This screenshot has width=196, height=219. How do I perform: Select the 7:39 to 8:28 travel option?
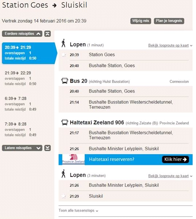(20, 129)
